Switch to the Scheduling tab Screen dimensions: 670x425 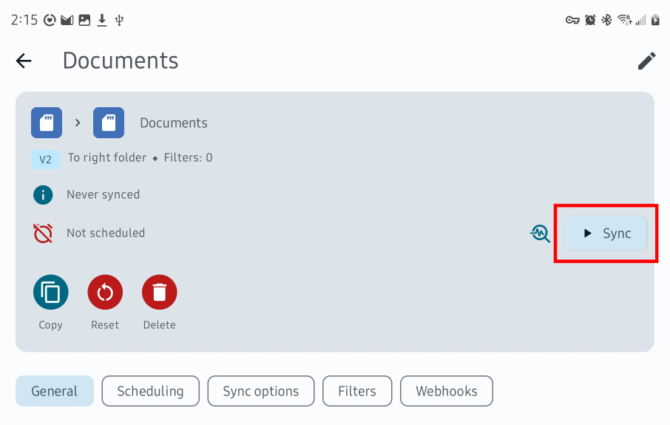(x=150, y=391)
